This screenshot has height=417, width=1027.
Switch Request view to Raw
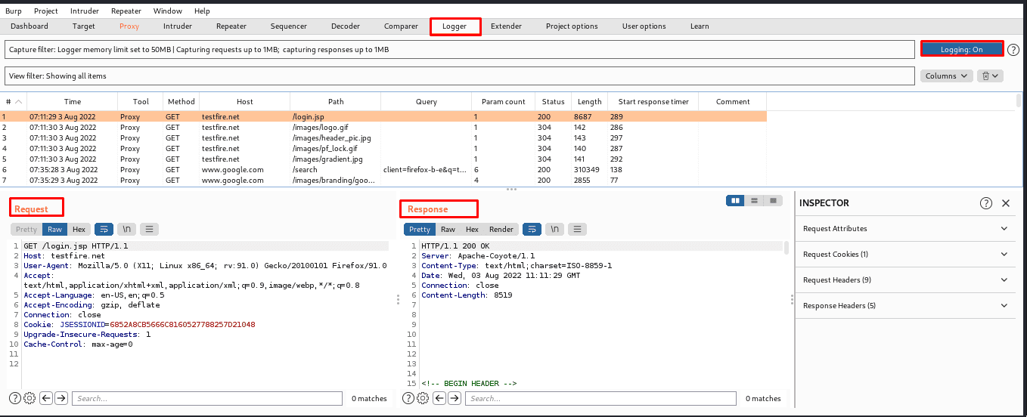coord(54,229)
